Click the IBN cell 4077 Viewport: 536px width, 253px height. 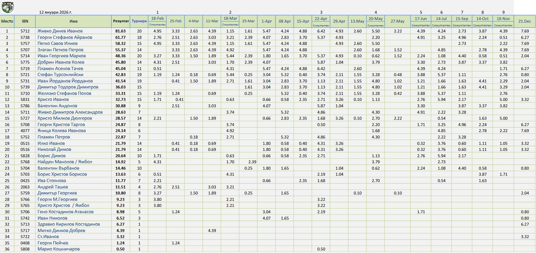(x=25, y=131)
